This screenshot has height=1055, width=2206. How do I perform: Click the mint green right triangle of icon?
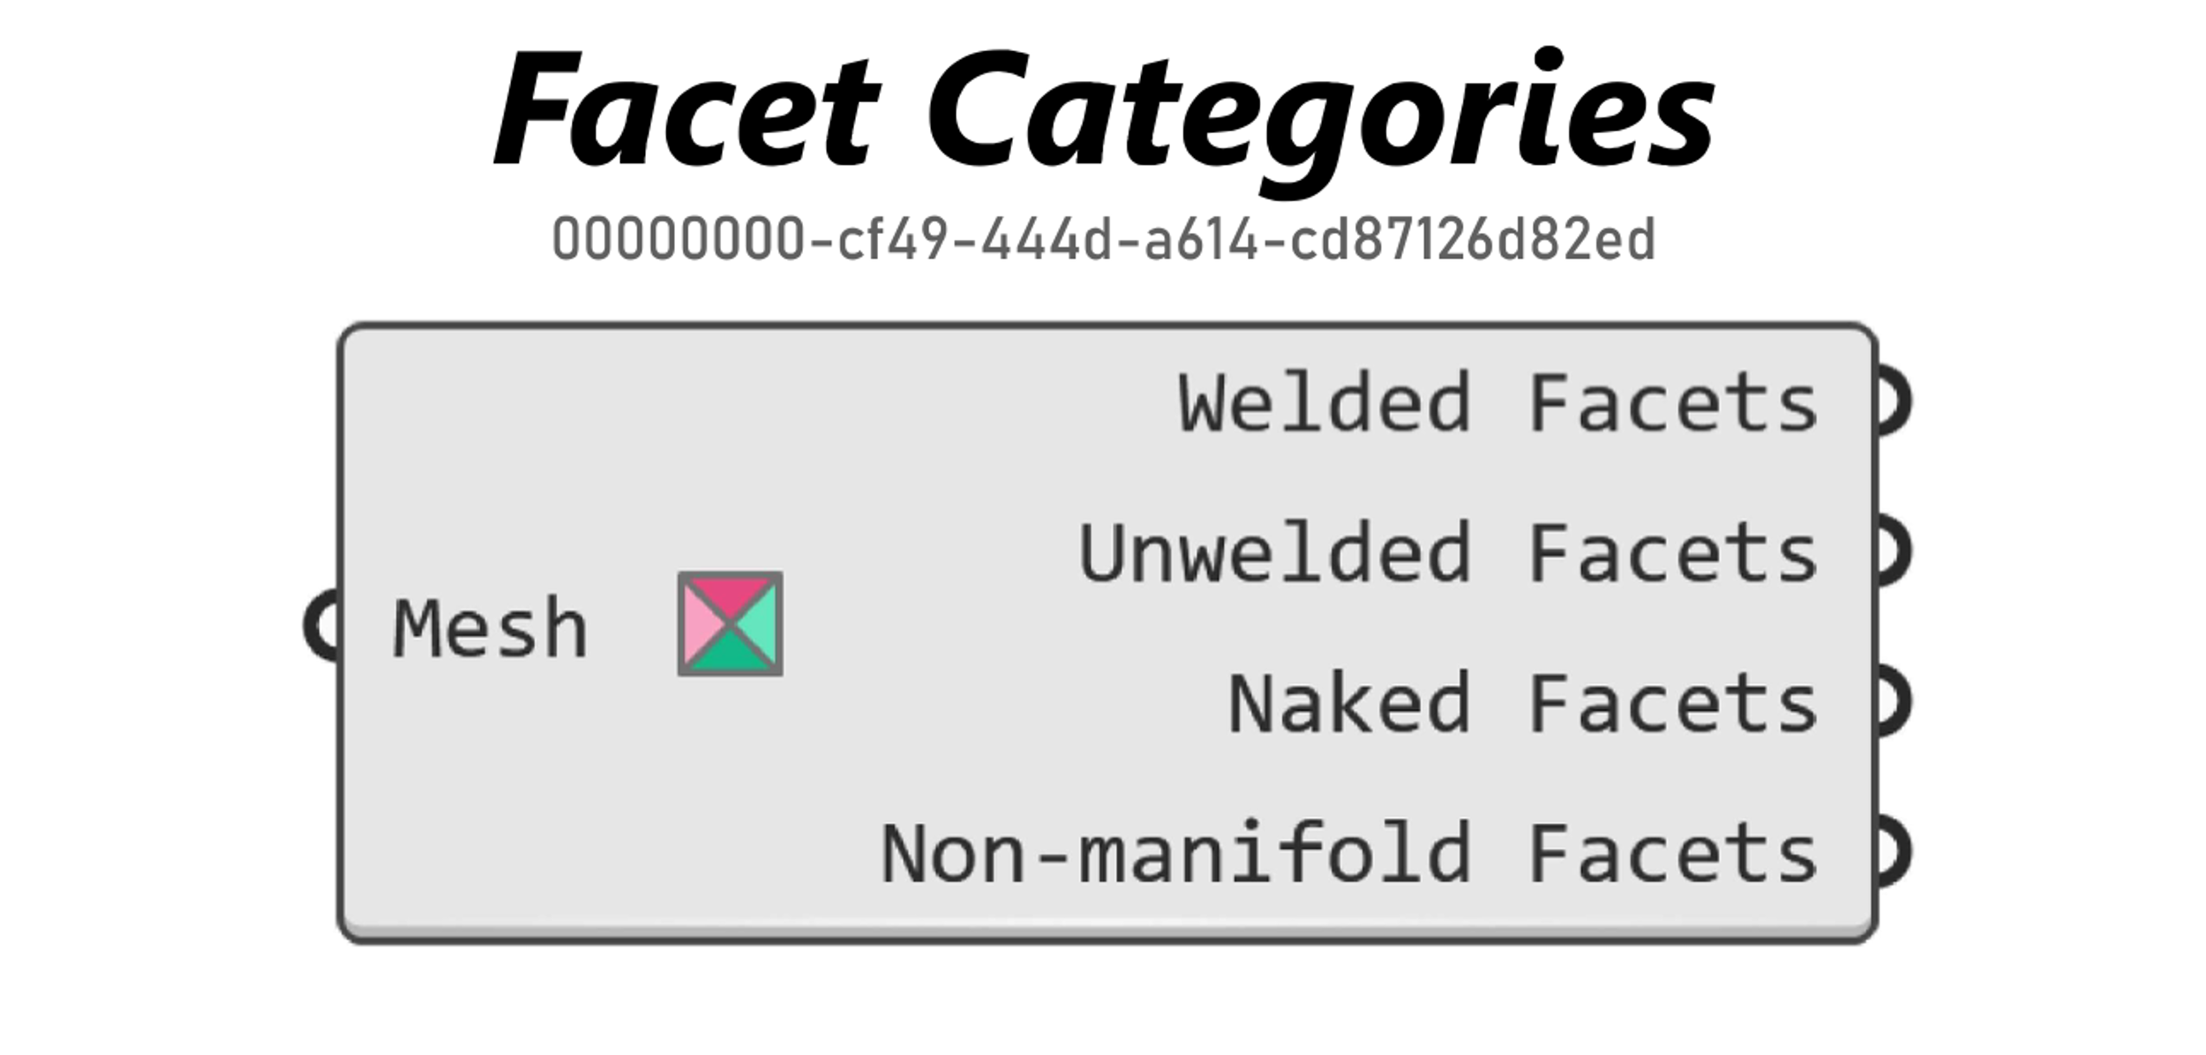coord(759,625)
